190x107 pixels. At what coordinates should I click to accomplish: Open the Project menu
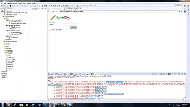(20, 3)
